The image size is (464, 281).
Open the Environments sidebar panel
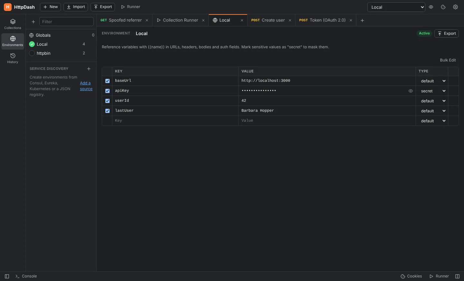tap(13, 41)
